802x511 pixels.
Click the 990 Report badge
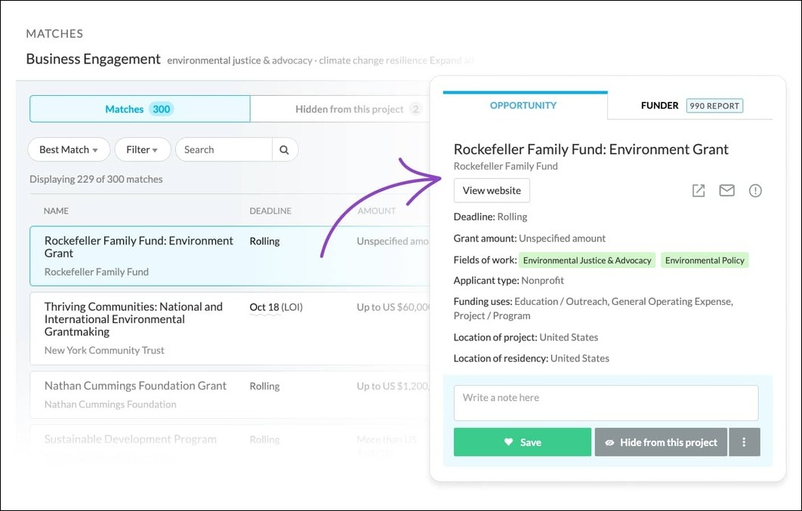[714, 106]
